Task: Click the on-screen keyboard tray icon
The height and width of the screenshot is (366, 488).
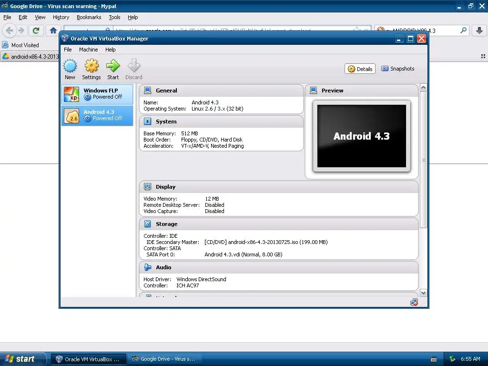Action: [x=434, y=359]
